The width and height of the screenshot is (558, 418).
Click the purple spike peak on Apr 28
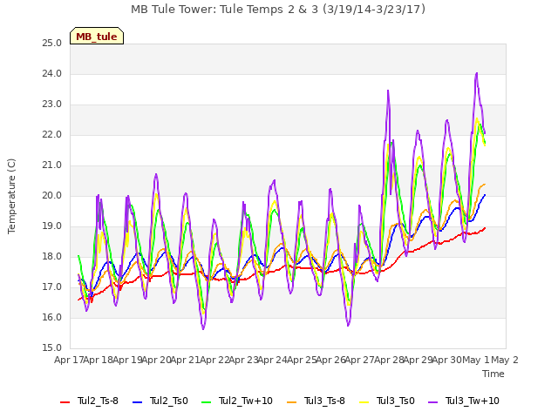[x=388, y=91]
